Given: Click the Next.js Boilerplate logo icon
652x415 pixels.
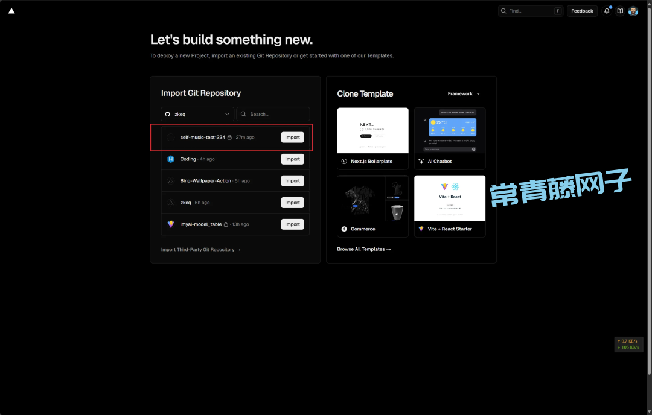Looking at the screenshot, I should [x=344, y=162].
